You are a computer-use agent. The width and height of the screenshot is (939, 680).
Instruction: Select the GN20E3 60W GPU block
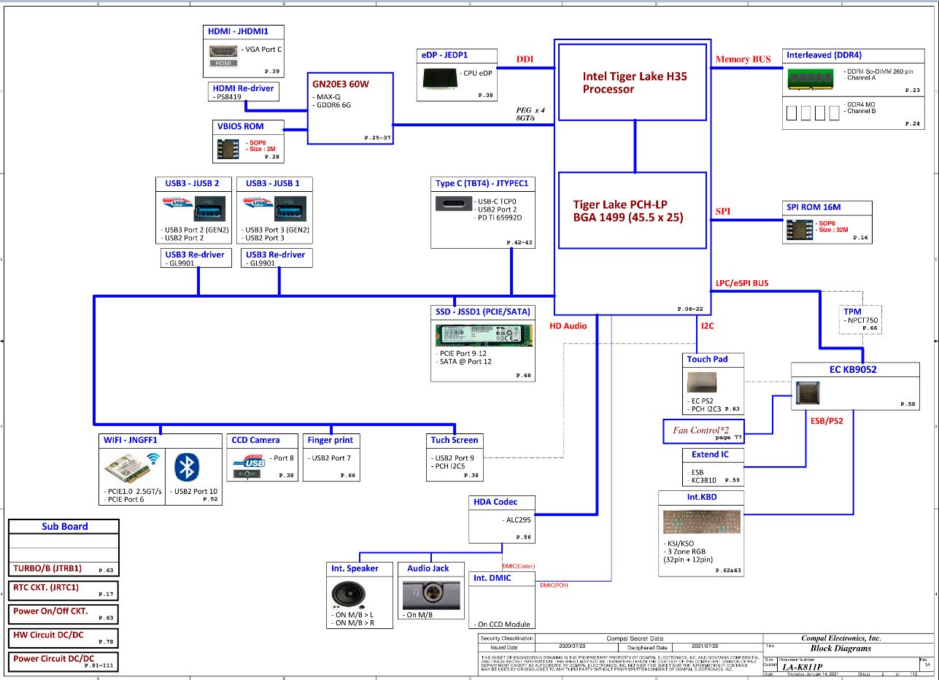pyautogui.click(x=349, y=107)
